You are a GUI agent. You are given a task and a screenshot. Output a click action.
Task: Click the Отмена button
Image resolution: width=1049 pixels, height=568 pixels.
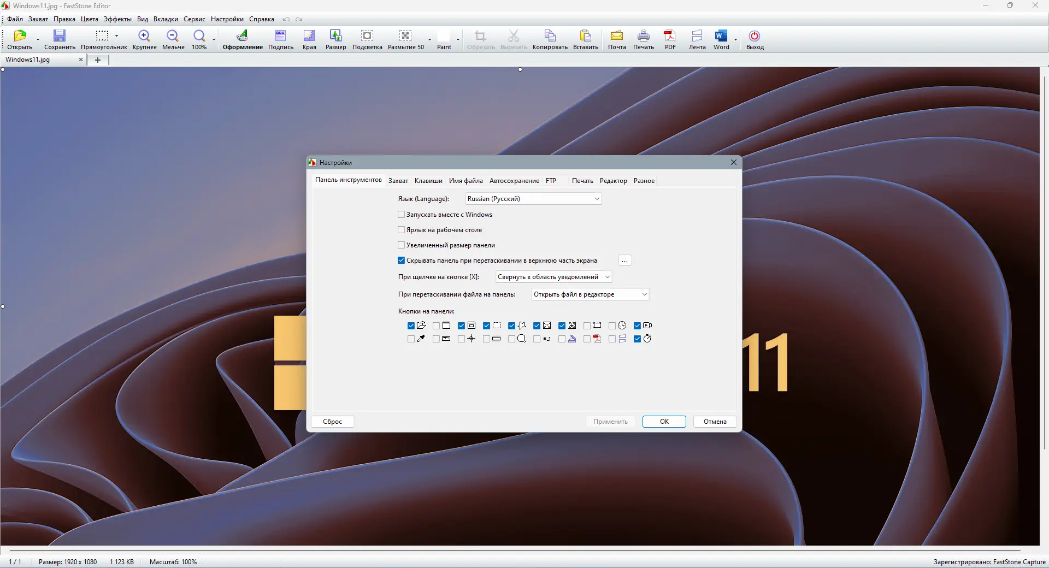pyautogui.click(x=715, y=422)
